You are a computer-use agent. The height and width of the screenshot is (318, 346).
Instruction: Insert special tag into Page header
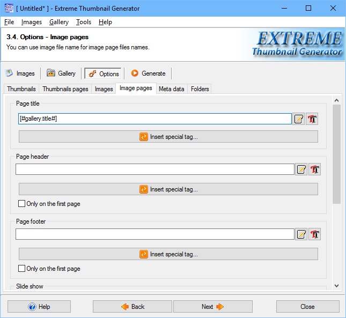point(168,189)
